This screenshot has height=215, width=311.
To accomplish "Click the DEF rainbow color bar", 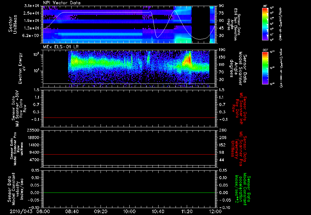I will [265, 68].
